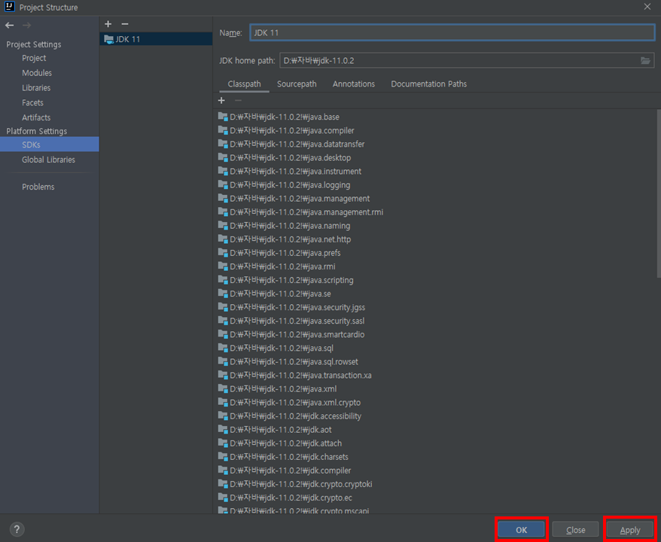The width and height of the screenshot is (661, 542).
Task: Click folder icon of java.se entry
Action: pyautogui.click(x=223, y=294)
